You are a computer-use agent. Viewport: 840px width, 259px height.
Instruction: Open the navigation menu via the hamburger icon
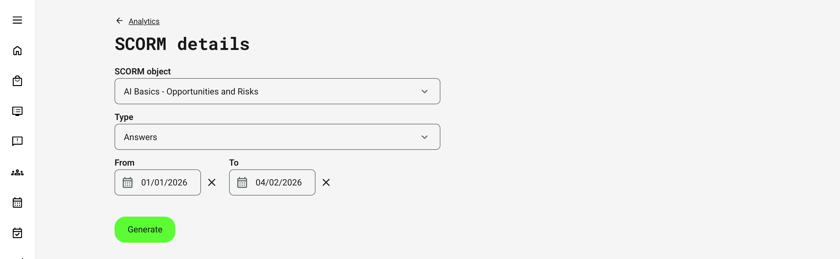click(17, 20)
